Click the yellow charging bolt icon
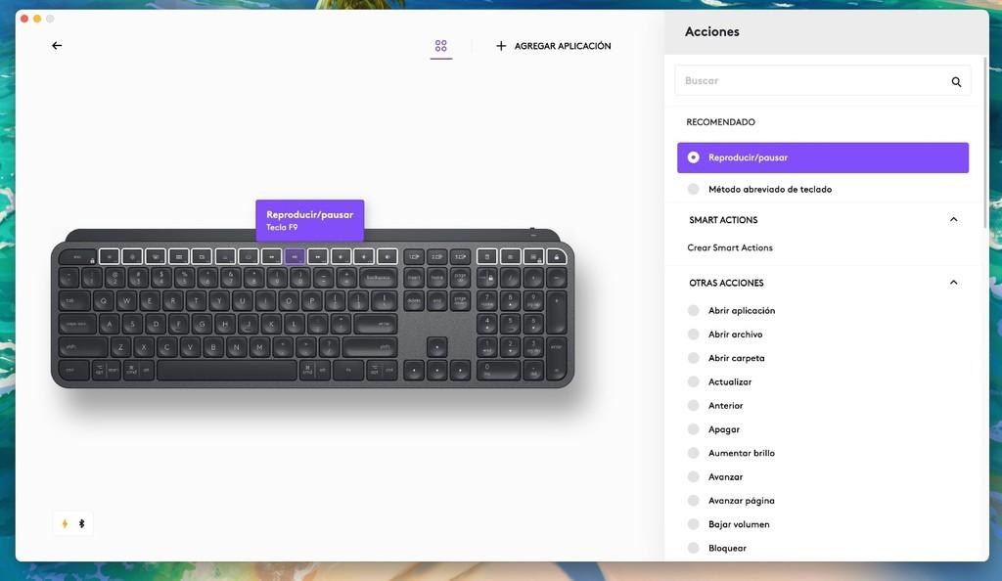 65,523
